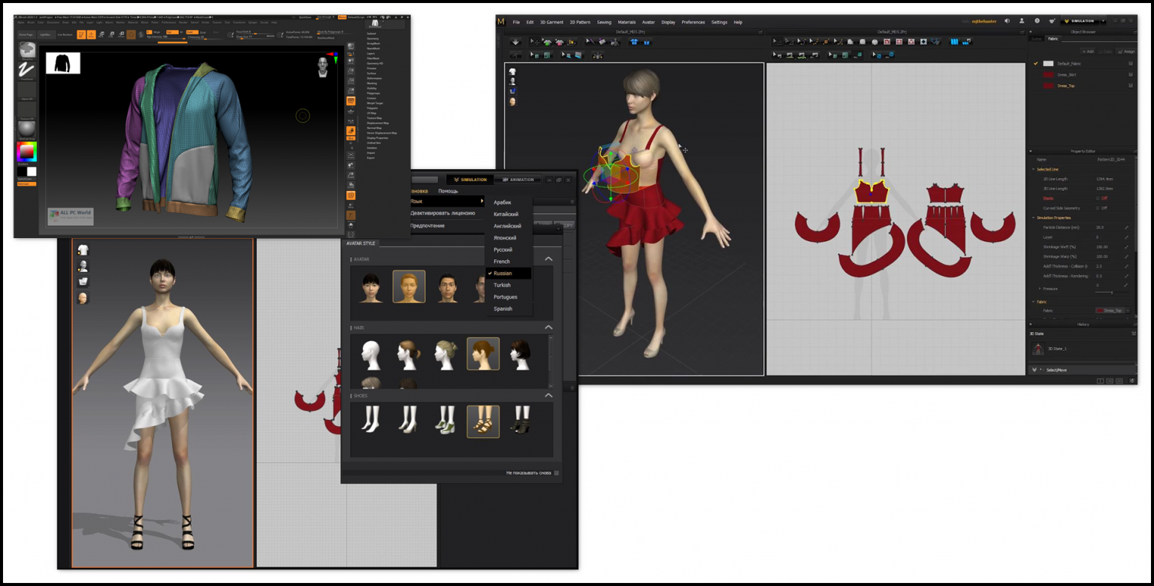Collapse the AVATAR section in Avatar Style
This screenshot has height=586, width=1154.
pos(548,259)
